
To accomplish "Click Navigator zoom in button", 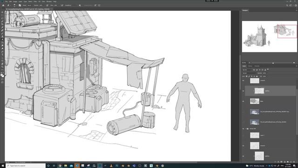I will 294,63.
